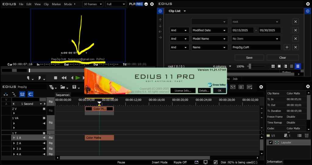Select the Sequence1 tab
Screen dimensions: 312x165
[x=63, y=95]
